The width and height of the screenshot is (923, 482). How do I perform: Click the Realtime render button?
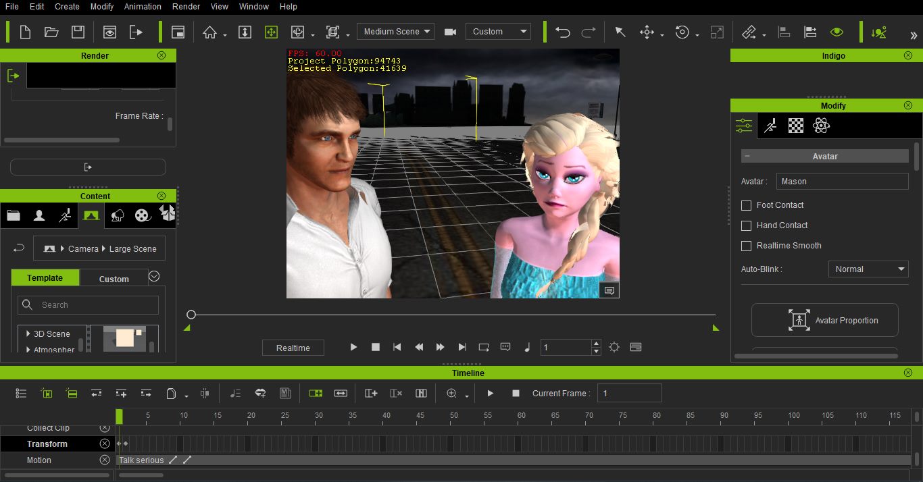pyautogui.click(x=293, y=347)
